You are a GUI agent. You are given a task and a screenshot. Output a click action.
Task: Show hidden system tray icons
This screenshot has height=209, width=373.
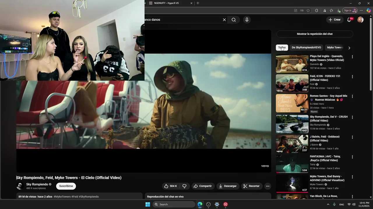point(328,204)
